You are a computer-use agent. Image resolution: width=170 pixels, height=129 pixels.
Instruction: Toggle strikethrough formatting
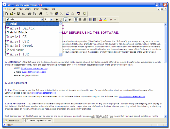click(x=70, y=19)
